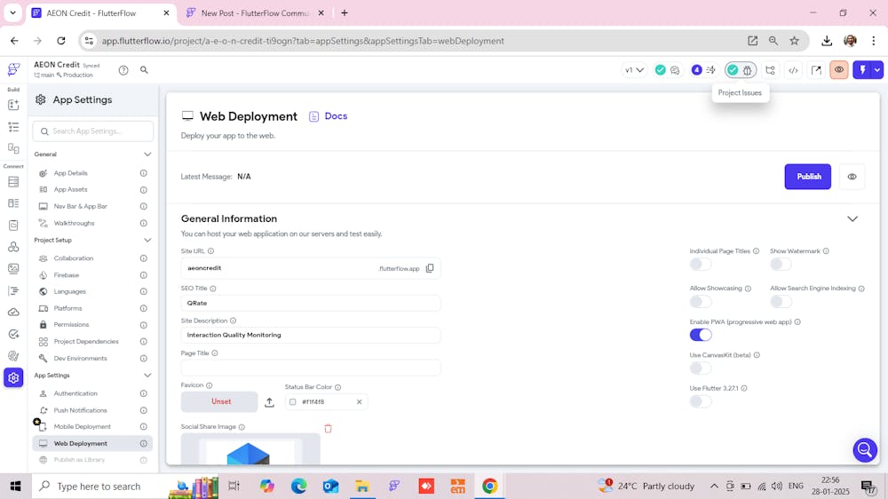Toggle Allow Showcasing switch

[x=701, y=302]
